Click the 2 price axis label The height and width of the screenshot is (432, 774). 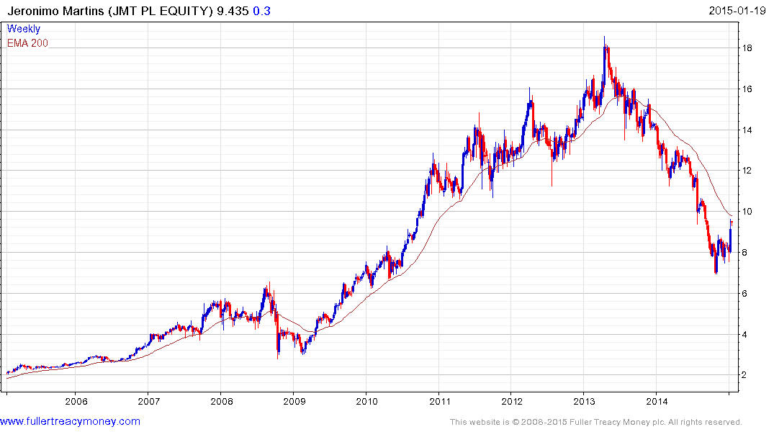point(745,374)
